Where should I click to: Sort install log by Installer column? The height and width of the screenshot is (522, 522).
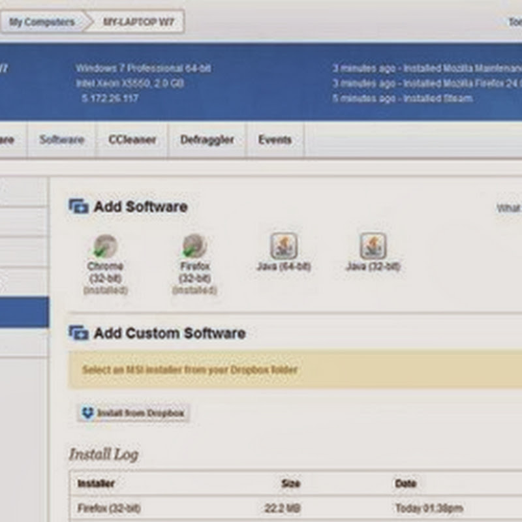(x=96, y=484)
